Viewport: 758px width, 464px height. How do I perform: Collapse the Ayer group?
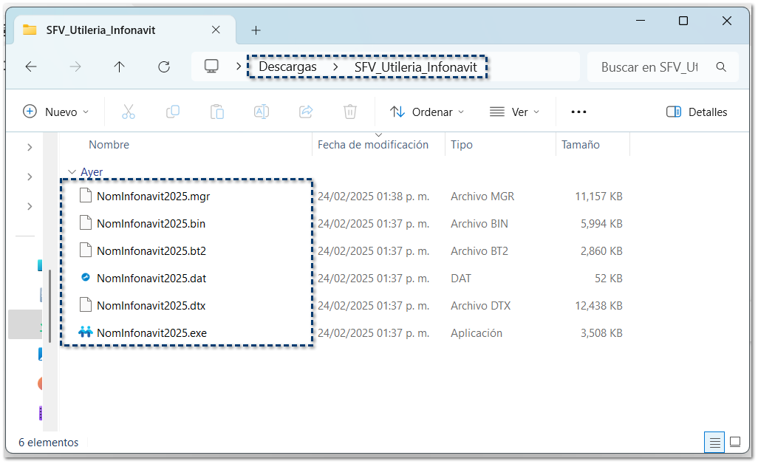(72, 172)
